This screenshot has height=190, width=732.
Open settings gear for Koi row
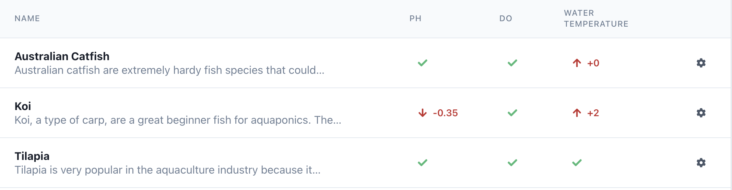(x=701, y=113)
